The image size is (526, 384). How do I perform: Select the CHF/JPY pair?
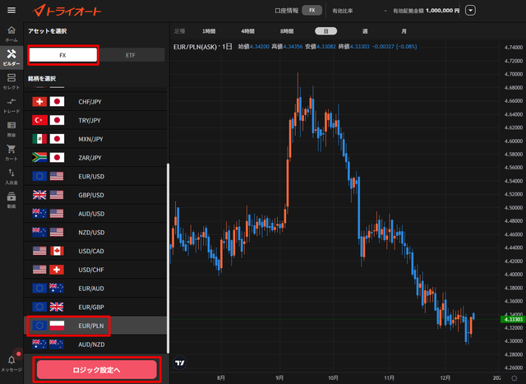tap(95, 102)
